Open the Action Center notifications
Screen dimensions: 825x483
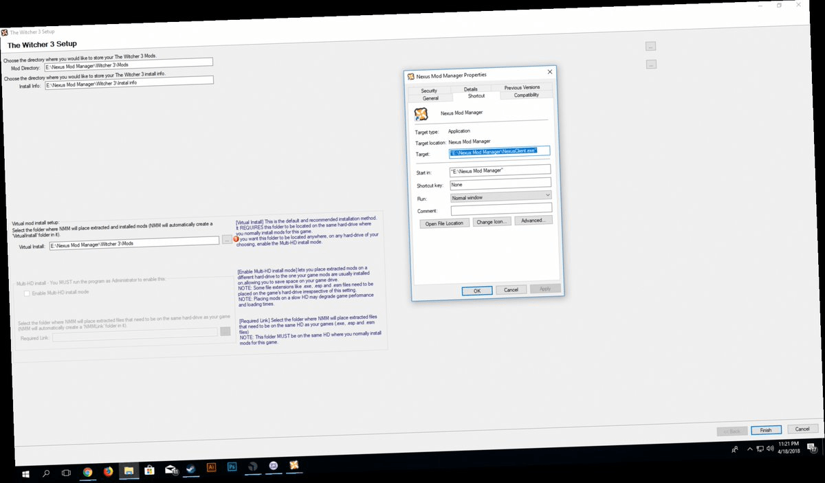[811, 448]
